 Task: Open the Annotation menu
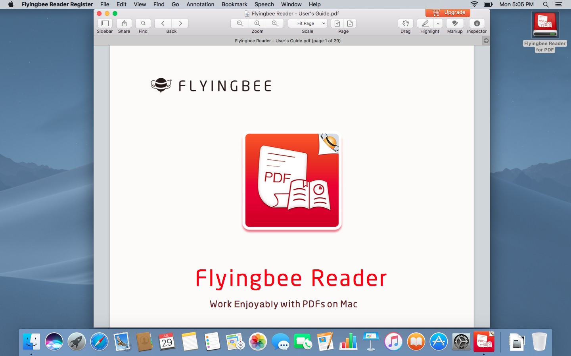[x=200, y=4]
